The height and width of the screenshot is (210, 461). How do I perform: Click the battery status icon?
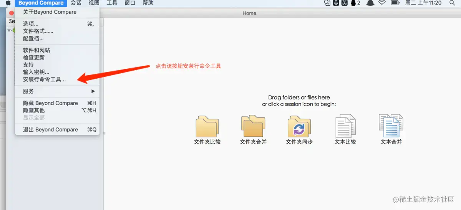click(395, 3)
